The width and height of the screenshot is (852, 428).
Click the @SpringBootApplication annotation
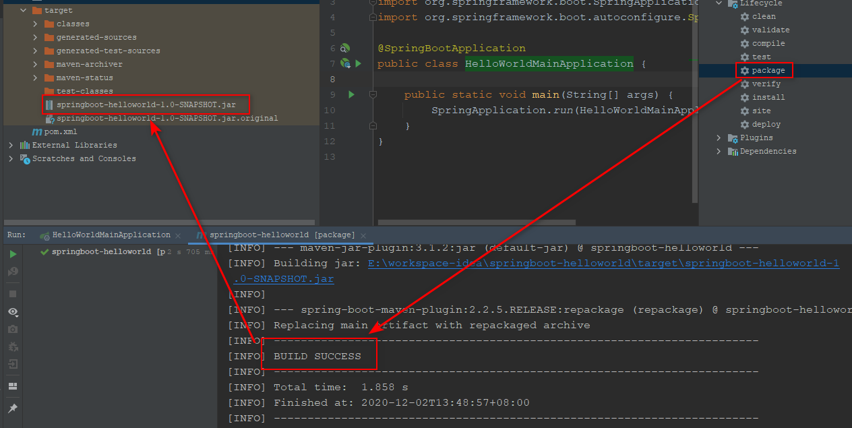pos(452,49)
